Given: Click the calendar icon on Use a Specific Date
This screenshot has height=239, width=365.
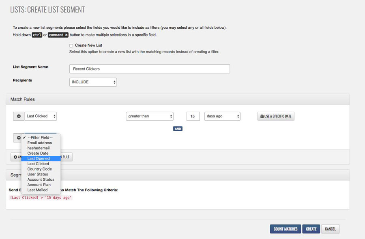Looking at the screenshot, I should pos(262,116).
